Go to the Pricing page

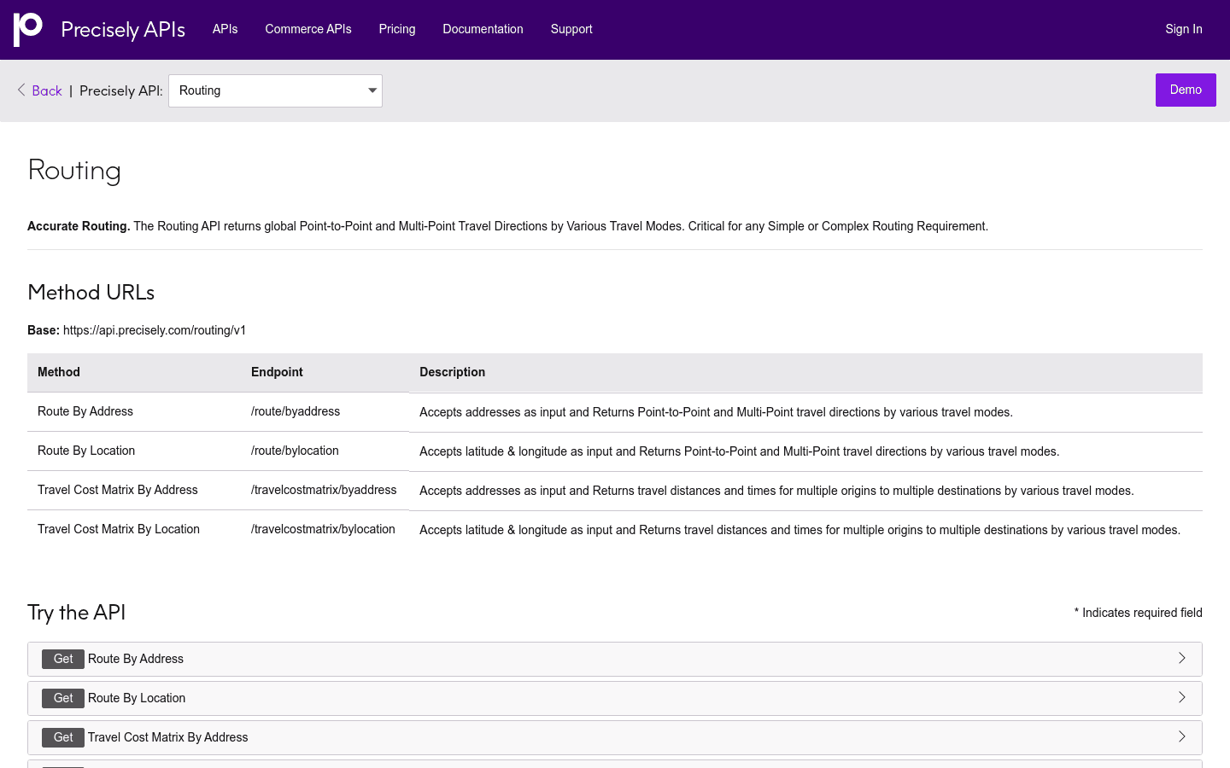click(x=397, y=29)
